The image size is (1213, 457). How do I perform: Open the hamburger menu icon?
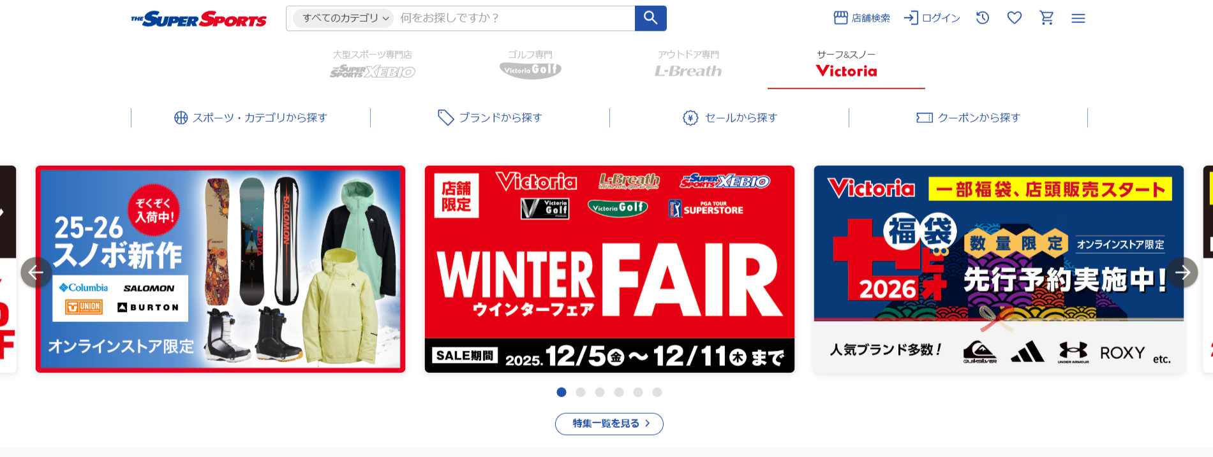click(1078, 18)
